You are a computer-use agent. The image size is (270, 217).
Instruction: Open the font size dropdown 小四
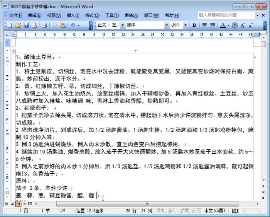[x=186, y=26]
